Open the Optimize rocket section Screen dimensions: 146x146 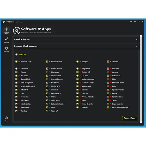point(7,40)
